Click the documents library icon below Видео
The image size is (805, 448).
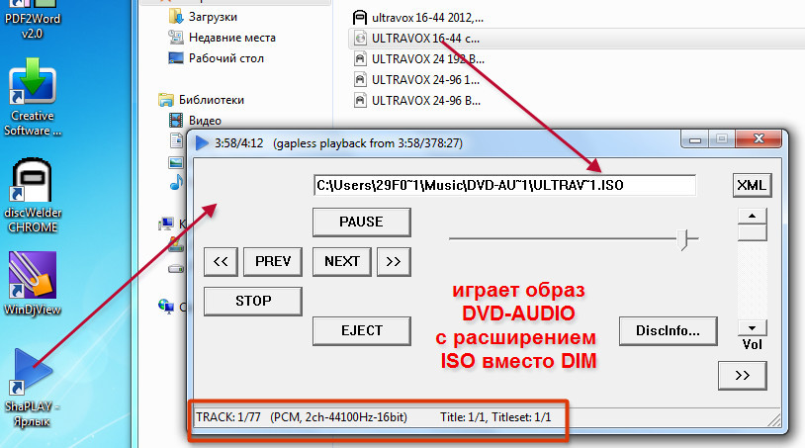click(x=176, y=140)
